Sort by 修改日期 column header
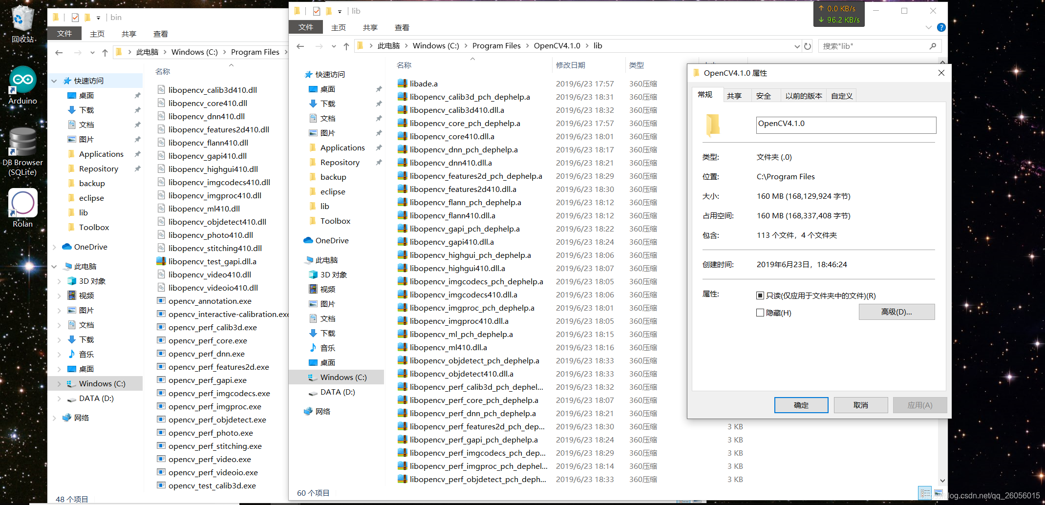This screenshot has width=1045, height=505. point(571,65)
